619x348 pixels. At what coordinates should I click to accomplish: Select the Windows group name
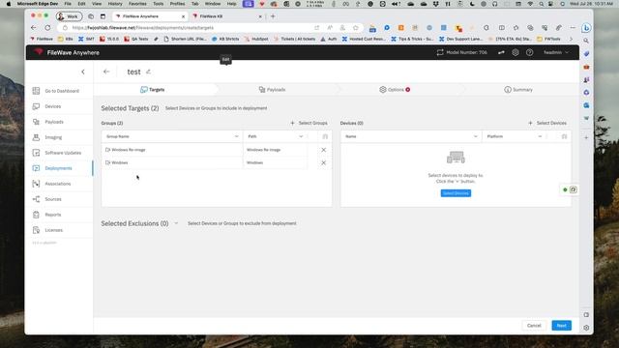(x=120, y=162)
